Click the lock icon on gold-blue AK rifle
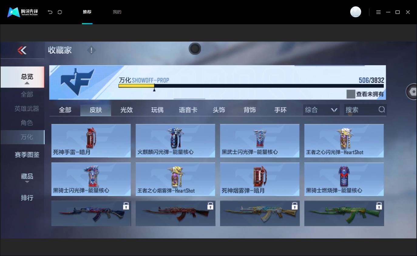Viewport: 417px width, 256px height. tap(295, 206)
